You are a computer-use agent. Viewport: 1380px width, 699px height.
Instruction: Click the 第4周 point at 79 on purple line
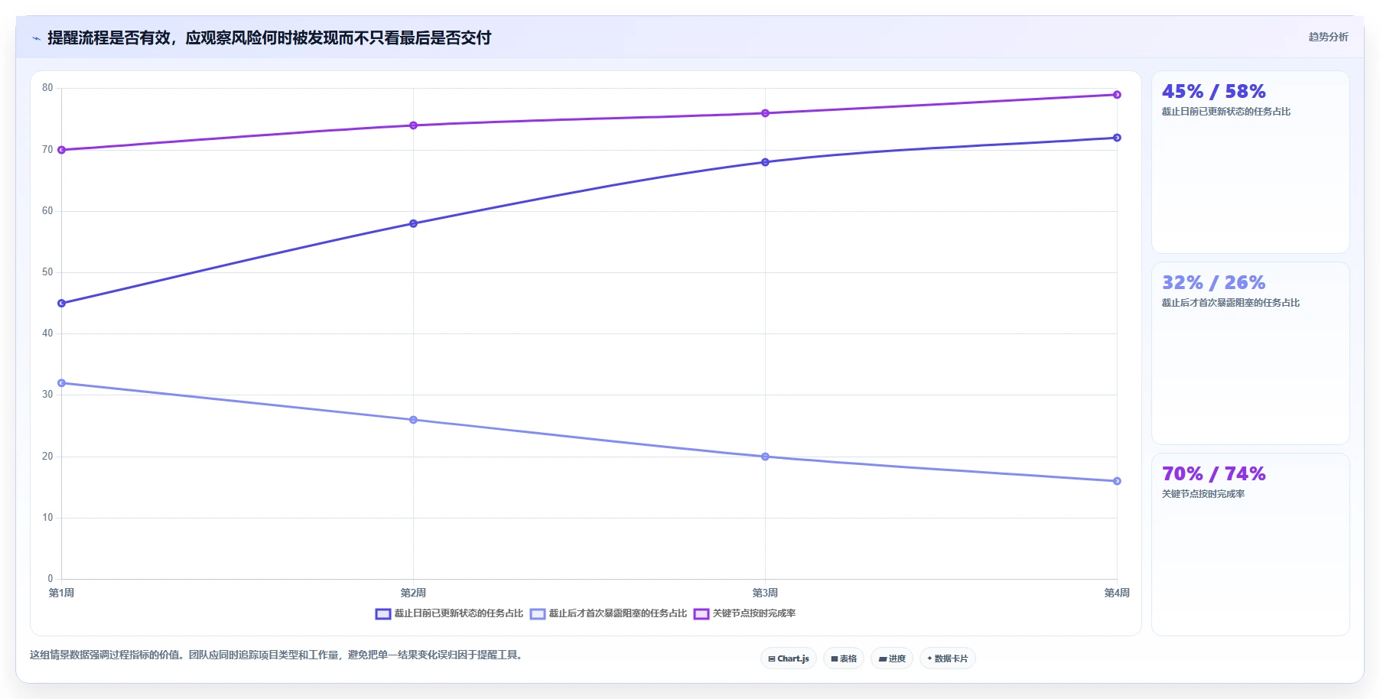coord(1117,95)
